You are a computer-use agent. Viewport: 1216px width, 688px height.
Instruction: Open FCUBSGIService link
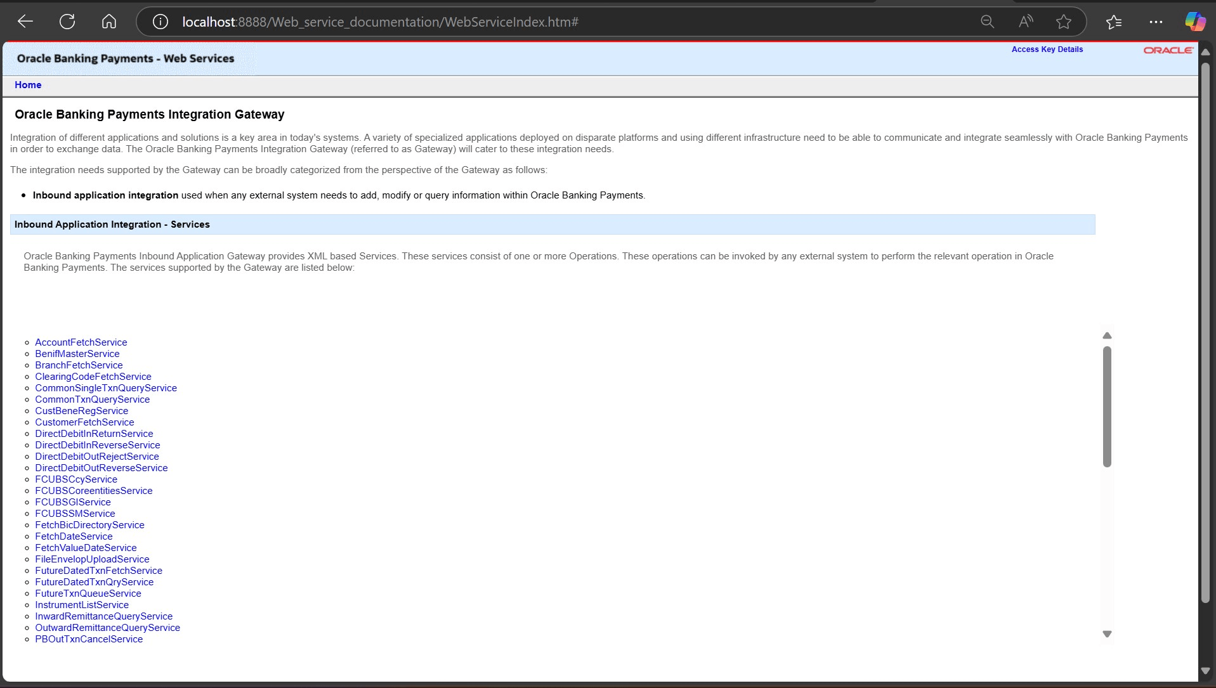tap(73, 502)
